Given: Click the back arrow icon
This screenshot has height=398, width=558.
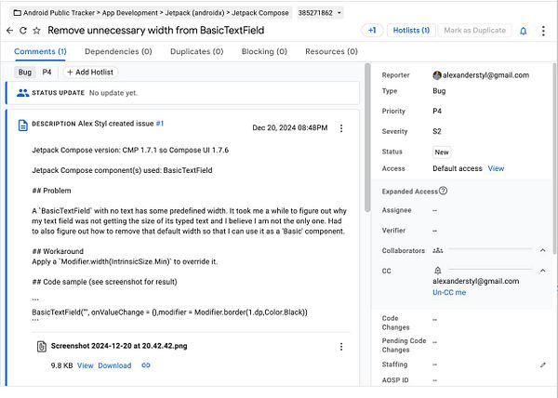Looking at the screenshot, I should [x=9, y=31].
